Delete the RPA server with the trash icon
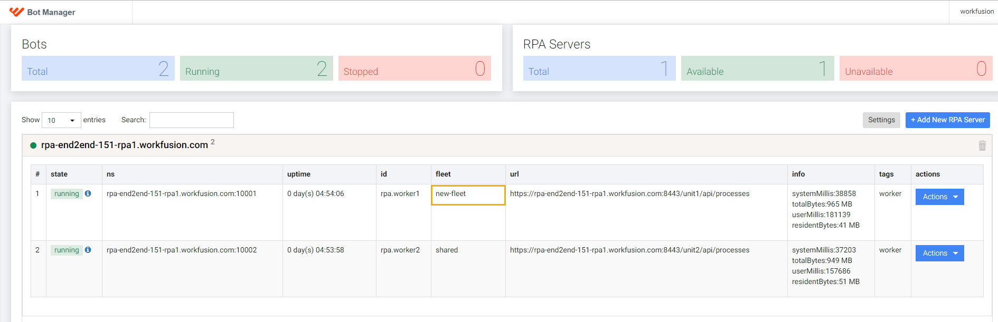The width and height of the screenshot is (998, 322). click(982, 145)
